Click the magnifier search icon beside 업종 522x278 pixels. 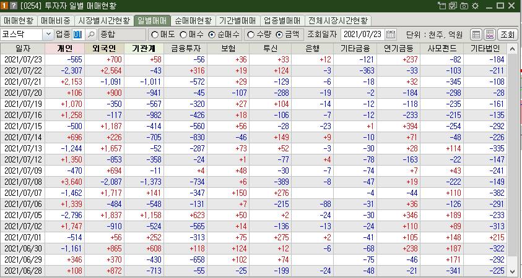[90, 35]
